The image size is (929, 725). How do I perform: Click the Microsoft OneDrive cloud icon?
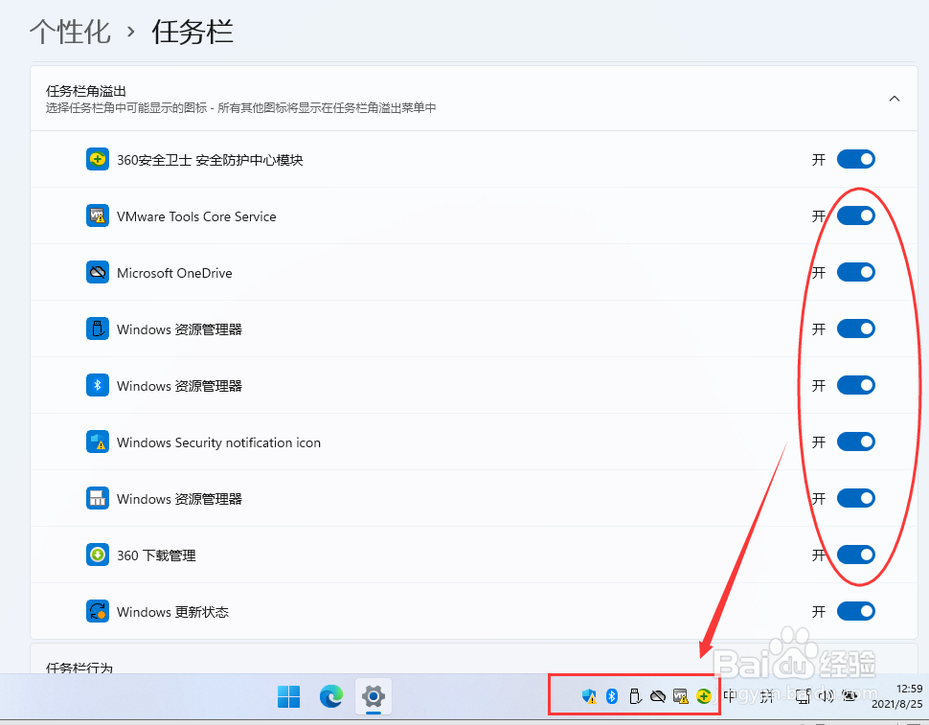[x=97, y=272]
